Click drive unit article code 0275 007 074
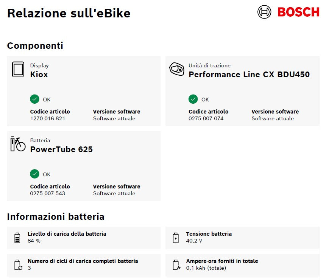 coord(206,118)
